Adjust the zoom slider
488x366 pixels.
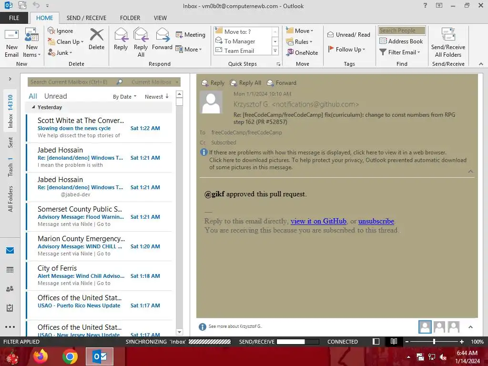pos(434,341)
